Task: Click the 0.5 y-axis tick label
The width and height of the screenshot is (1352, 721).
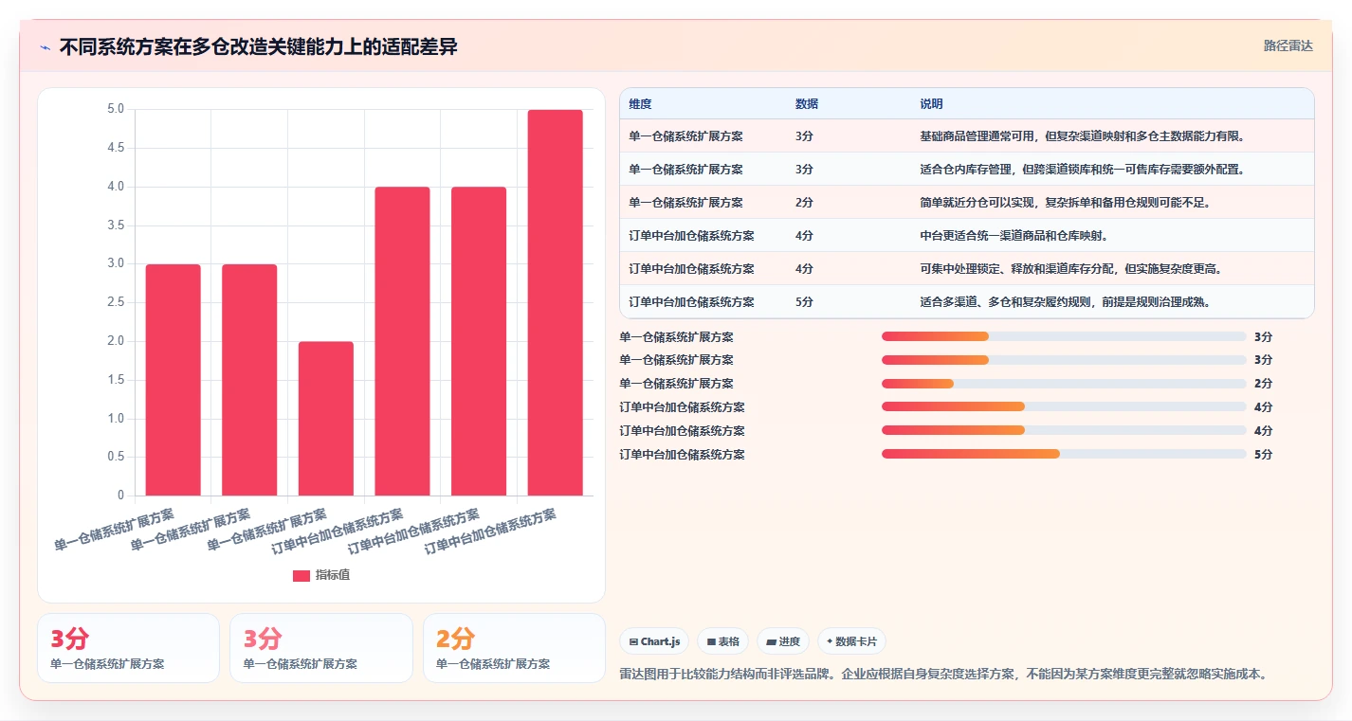Action: pos(115,457)
